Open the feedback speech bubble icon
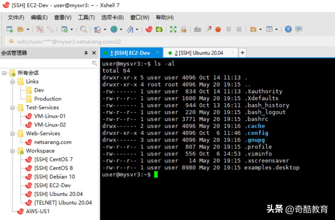 [x=298, y=29]
